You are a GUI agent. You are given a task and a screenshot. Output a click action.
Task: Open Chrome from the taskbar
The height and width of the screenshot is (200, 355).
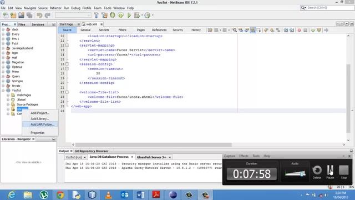point(60,195)
